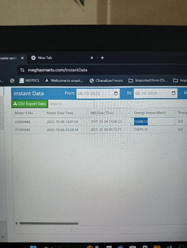
Task: Click the CSV Export Data button
Action: pos(30,104)
